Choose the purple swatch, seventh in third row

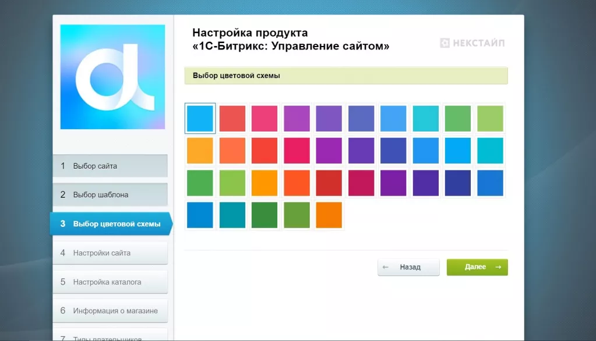[393, 183]
